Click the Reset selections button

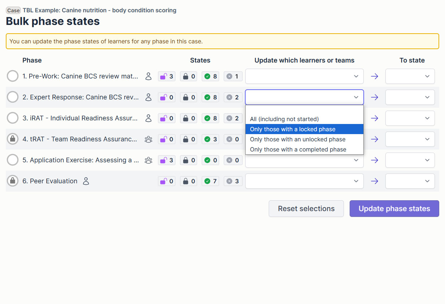(306, 209)
